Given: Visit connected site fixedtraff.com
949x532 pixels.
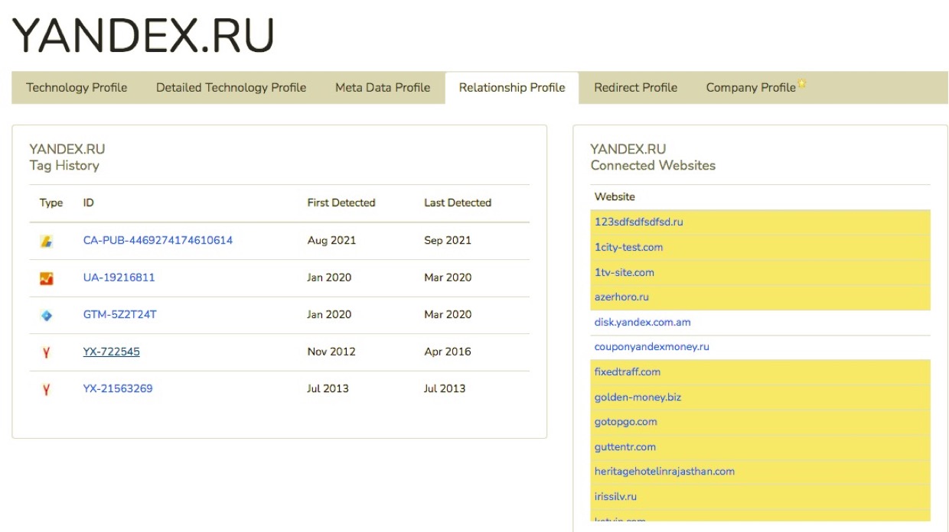Looking at the screenshot, I should click(628, 372).
